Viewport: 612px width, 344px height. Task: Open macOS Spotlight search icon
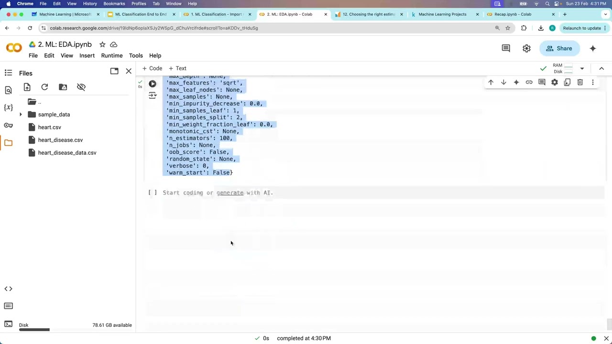546,4
